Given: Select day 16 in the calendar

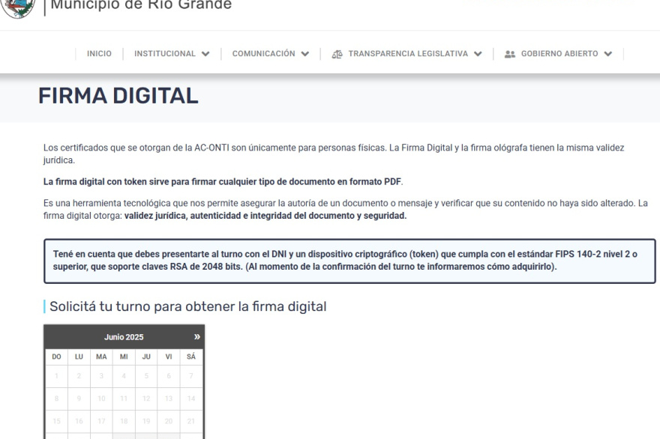Looking at the screenshot, I should point(79,421).
